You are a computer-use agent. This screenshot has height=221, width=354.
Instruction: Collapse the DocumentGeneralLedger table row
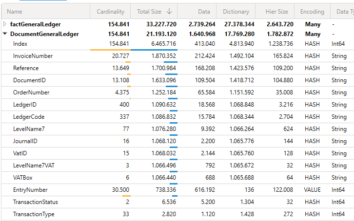5,34
